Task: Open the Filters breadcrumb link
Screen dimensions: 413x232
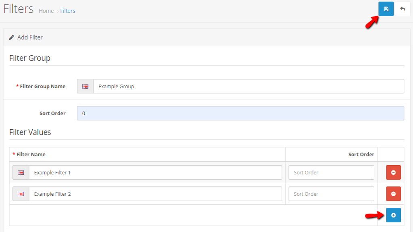Action: tap(68, 11)
